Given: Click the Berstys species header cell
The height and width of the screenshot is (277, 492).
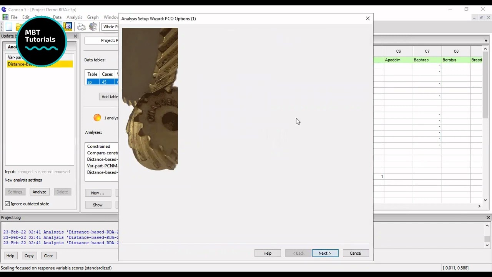Looking at the screenshot, I should coord(456,60).
